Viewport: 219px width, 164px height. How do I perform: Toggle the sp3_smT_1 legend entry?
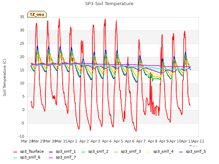pyautogui.click(x=62, y=152)
